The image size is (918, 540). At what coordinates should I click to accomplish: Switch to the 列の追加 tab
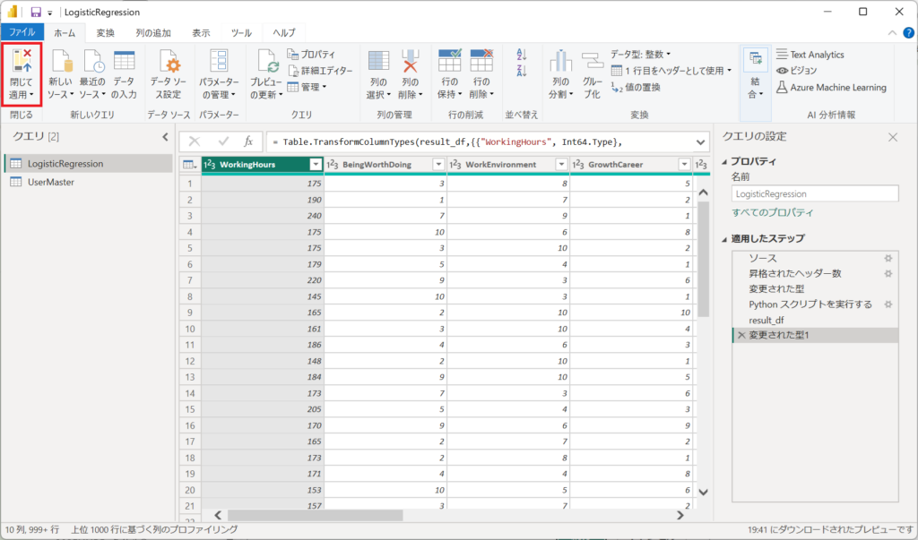click(x=153, y=33)
